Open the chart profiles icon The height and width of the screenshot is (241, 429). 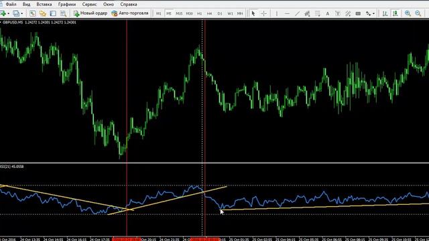16,13
